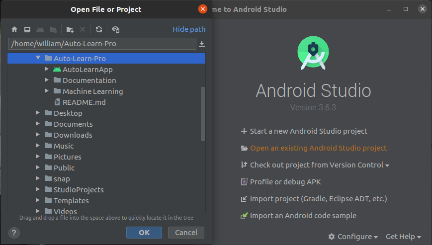Expand the Templates folder
This screenshot has width=432, height=245.
point(38,200)
